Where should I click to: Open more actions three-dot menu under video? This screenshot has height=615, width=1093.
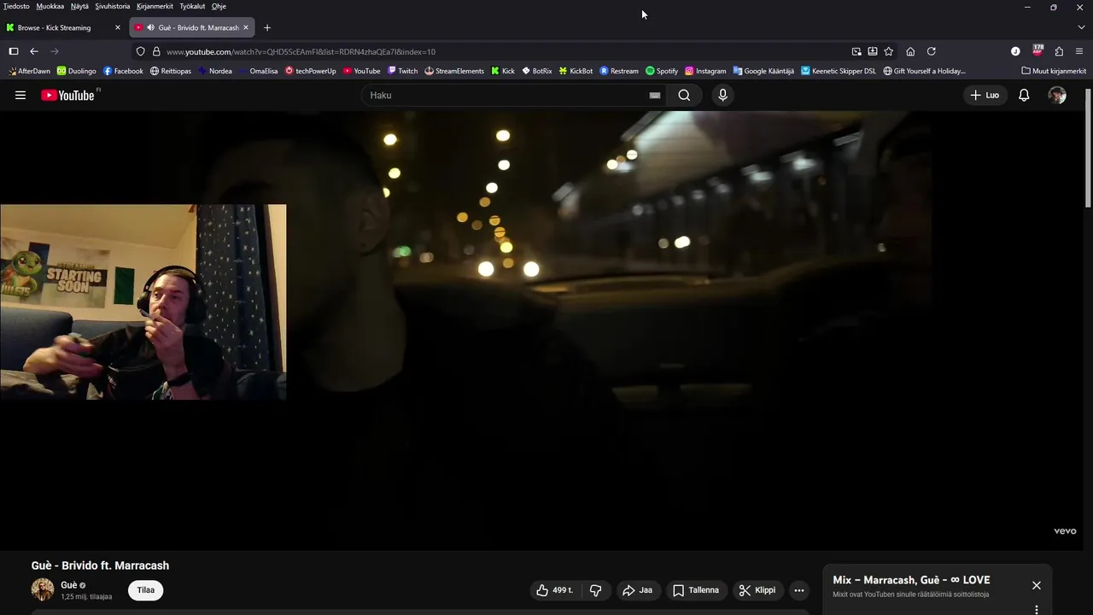click(799, 590)
